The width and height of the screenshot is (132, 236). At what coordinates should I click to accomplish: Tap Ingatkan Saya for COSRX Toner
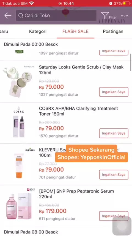pos(114,133)
